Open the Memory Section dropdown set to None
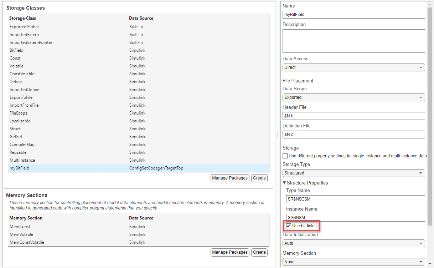The width and height of the screenshot is (434, 268). (353, 262)
